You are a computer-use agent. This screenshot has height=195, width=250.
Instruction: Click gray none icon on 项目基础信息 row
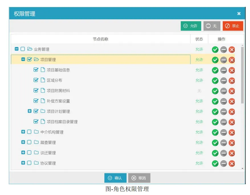pyautogui.click(x=224, y=70)
